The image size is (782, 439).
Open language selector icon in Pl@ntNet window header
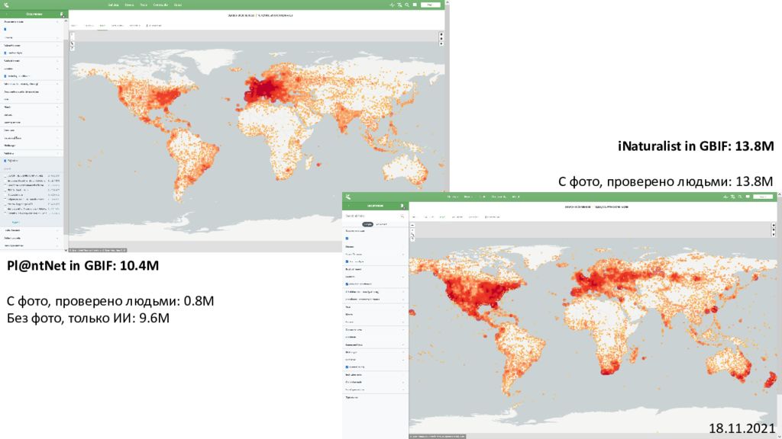(399, 5)
